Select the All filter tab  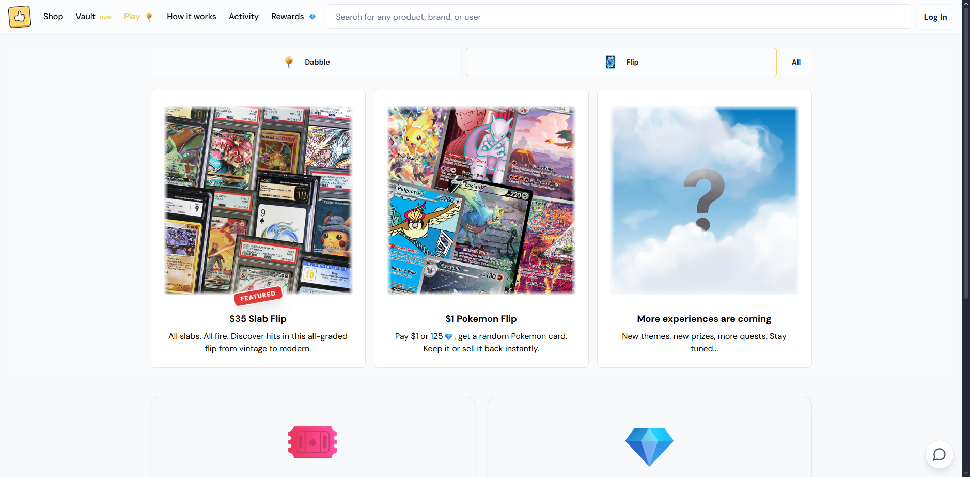point(796,62)
